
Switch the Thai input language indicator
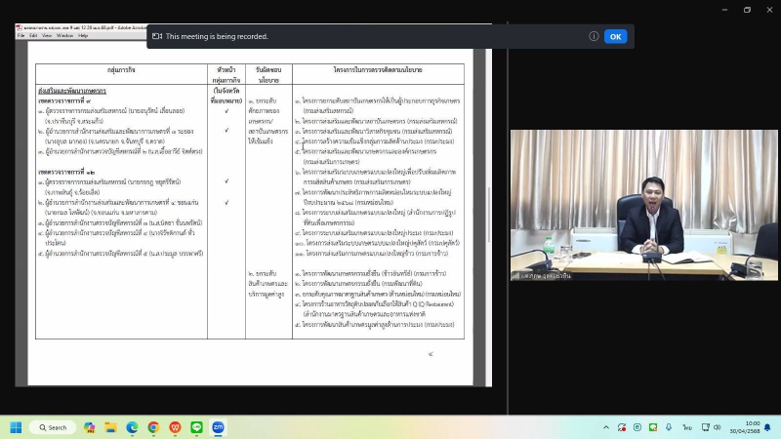[x=687, y=427]
